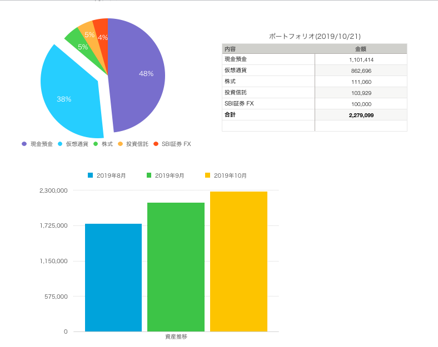
Task: Select the SBI証券 FX pie legend label
Action: coord(176,144)
